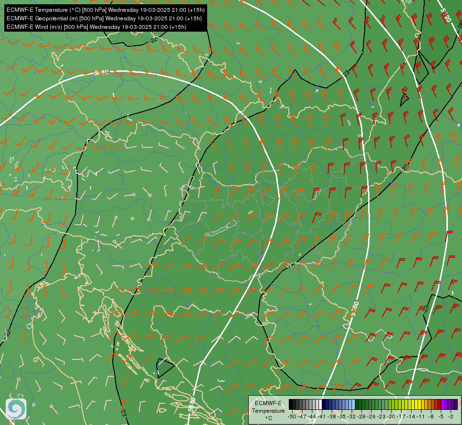Click the -38 value in the legend
Image resolution: width=462 pixels, height=425 pixels.
click(x=332, y=416)
